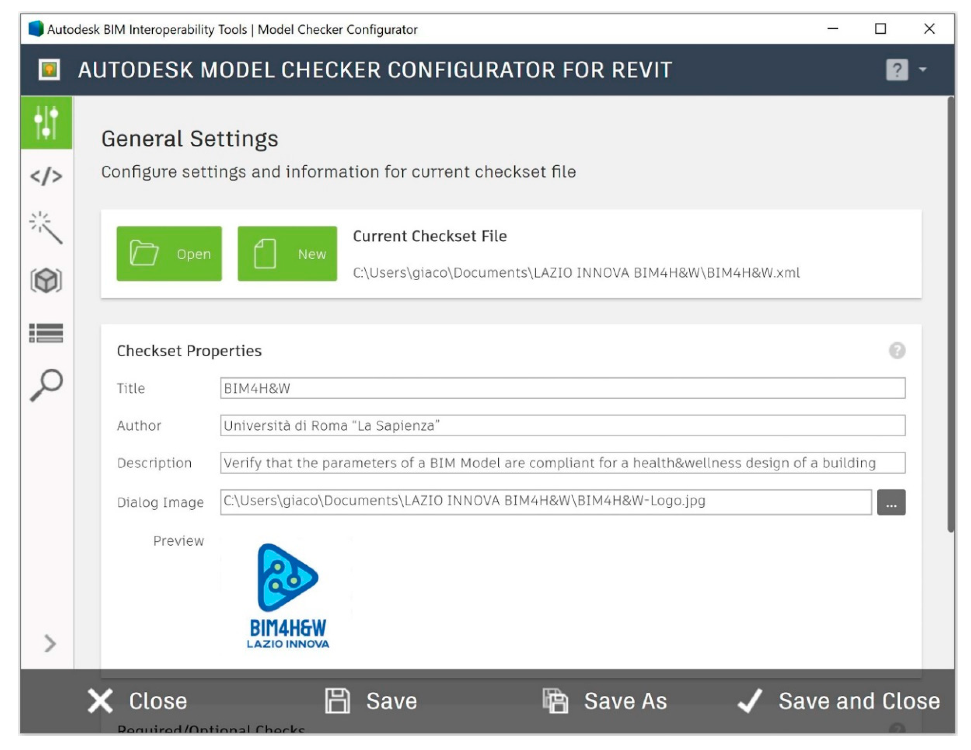Viewport: 971px width, 750px height.
Task: Browse for dialog image with ellipsis button
Action: (x=891, y=502)
